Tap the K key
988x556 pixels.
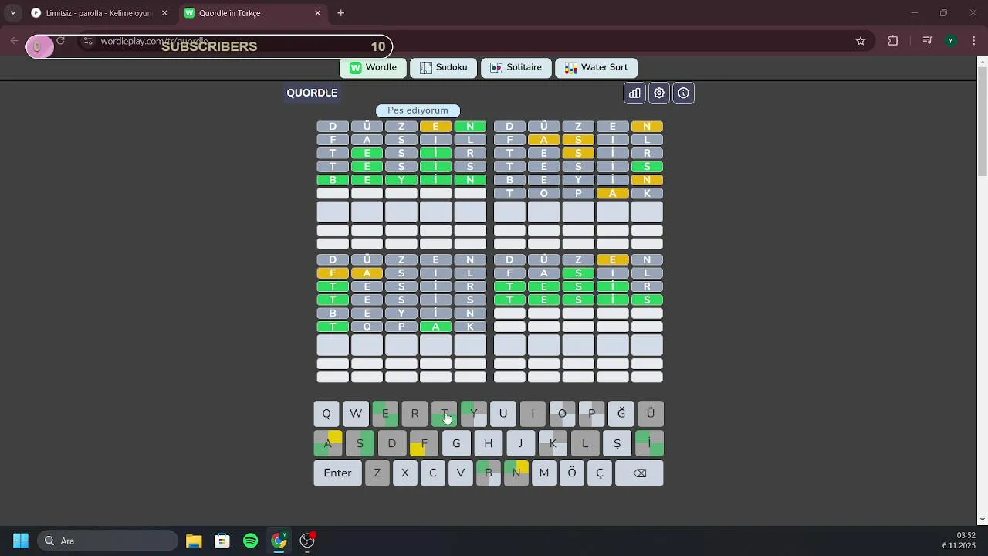tap(553, 443)
